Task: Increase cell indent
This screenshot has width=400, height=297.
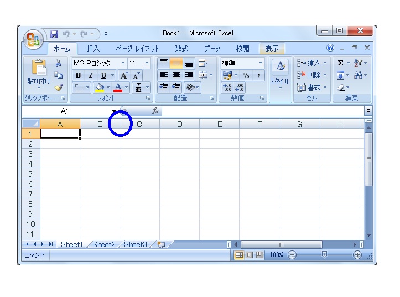Action: (176, 88)
